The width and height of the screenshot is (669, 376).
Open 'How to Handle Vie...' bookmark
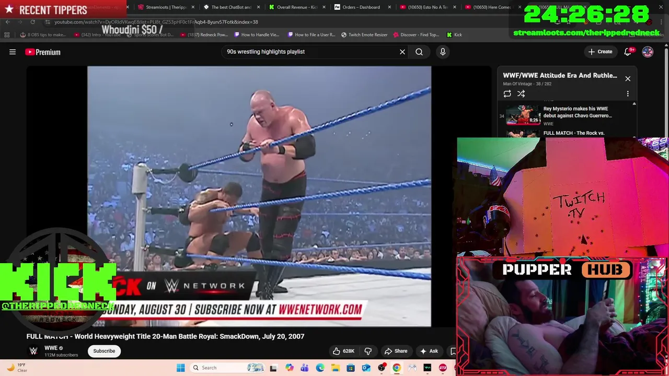point(257,35)
